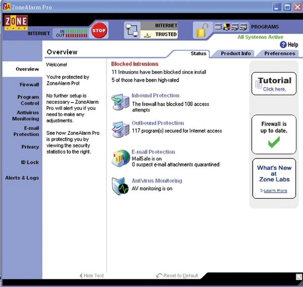Click the Hide Text label
The width and height of the screenshot is (303, 287).
coord(94,275)
